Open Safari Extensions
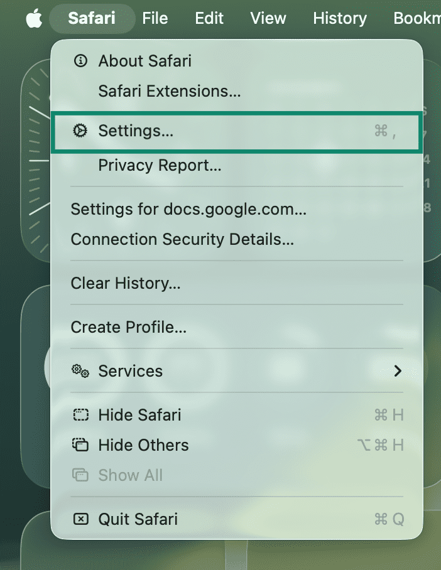This screenshot has width=441, height=570. (x=168, y=91)
